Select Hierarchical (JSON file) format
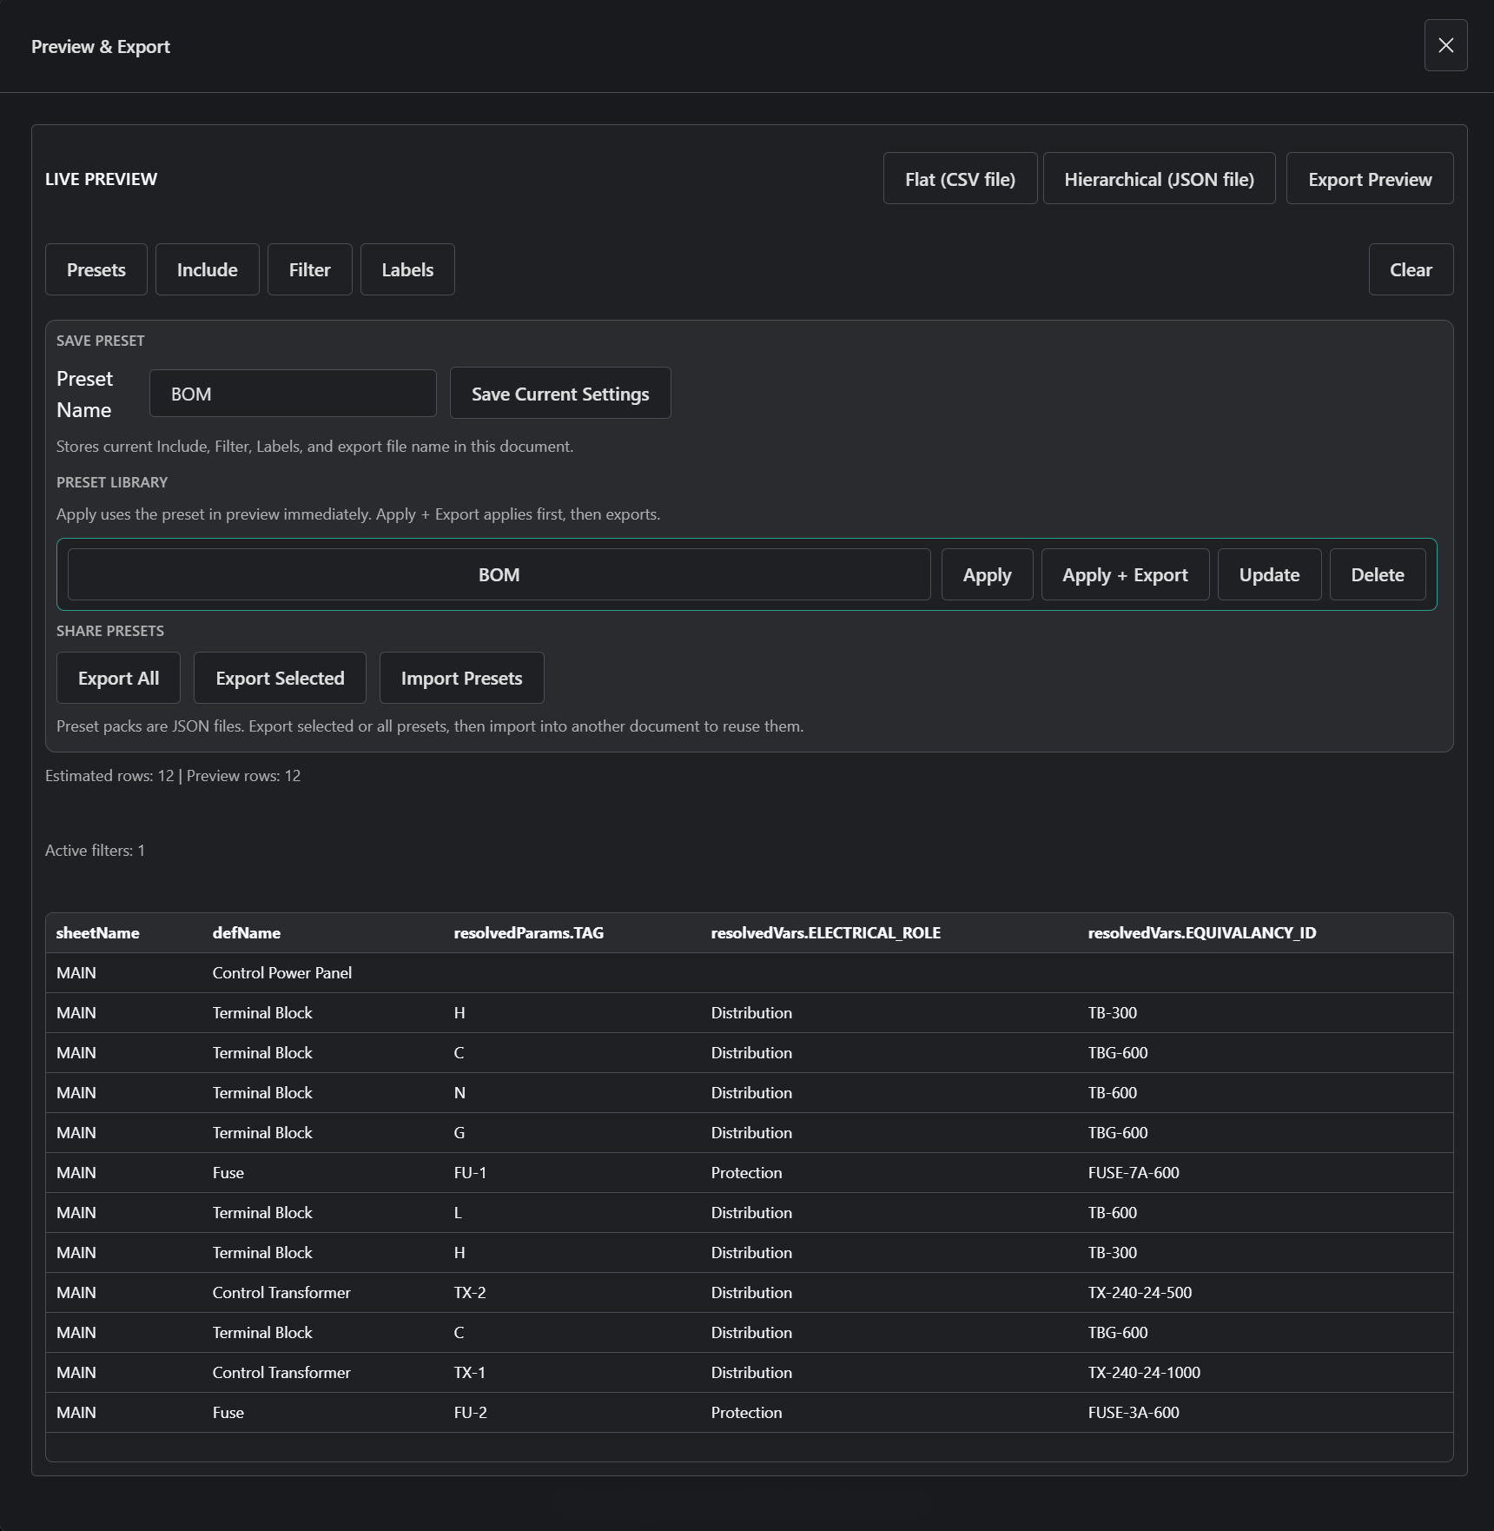 pyautogui.click(x=1159, y=179)
